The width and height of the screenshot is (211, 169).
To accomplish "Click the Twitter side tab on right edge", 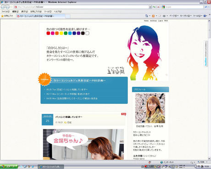I will point(205,54).
